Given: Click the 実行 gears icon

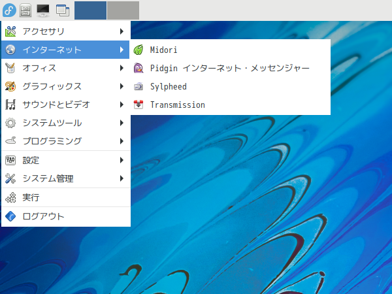Looking at the screenshot, I should [x=10, y=197].
